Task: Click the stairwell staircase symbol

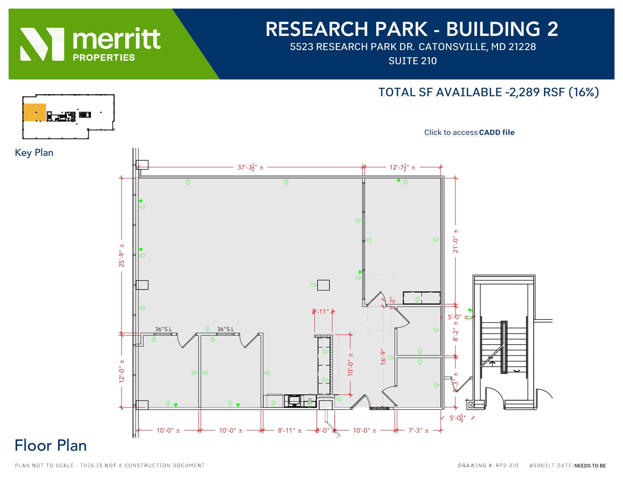Action: pos(504,348)
